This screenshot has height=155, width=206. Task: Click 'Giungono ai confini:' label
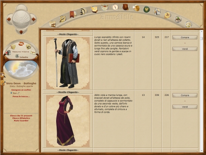(x=21, y=90)
